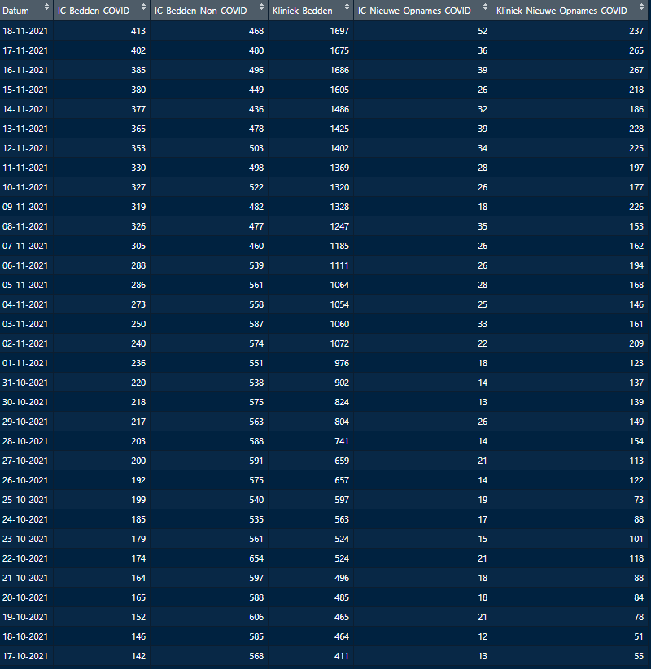This screenshot has height=669, width=651.
Task: Select date cell 10-11-2021
Action: [25, 187]
